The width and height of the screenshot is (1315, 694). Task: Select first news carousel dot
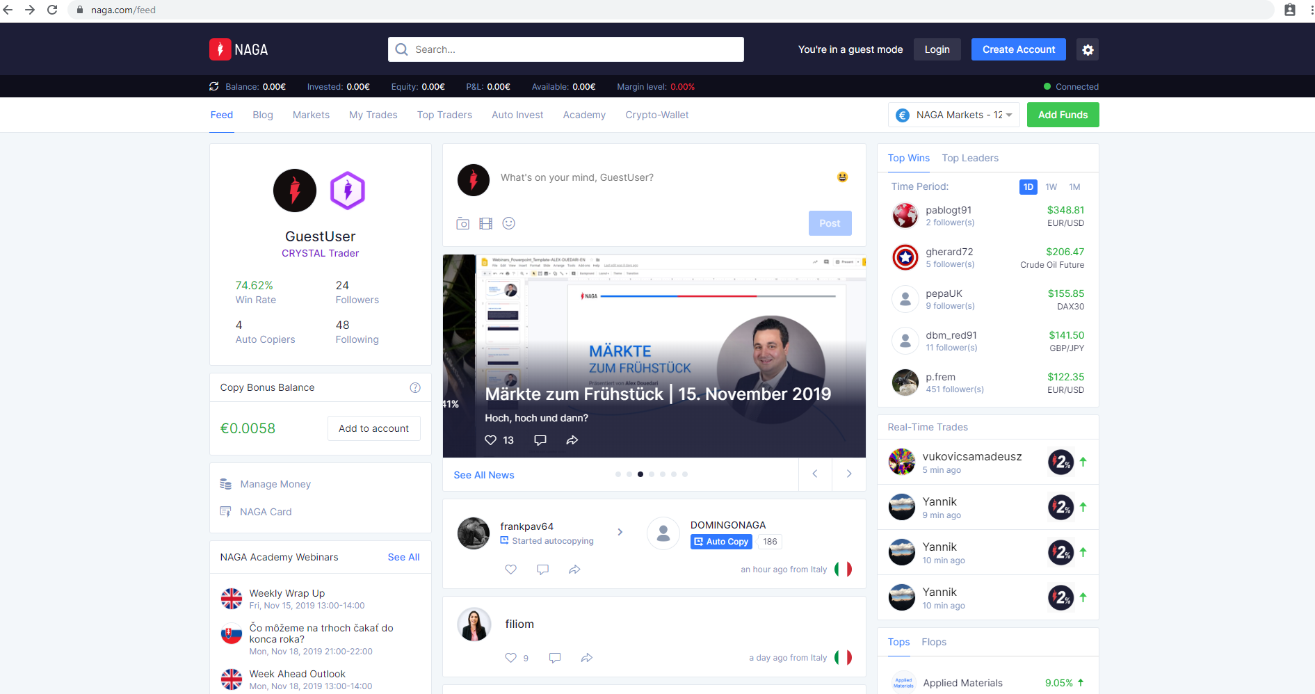[x=618, y=474]
